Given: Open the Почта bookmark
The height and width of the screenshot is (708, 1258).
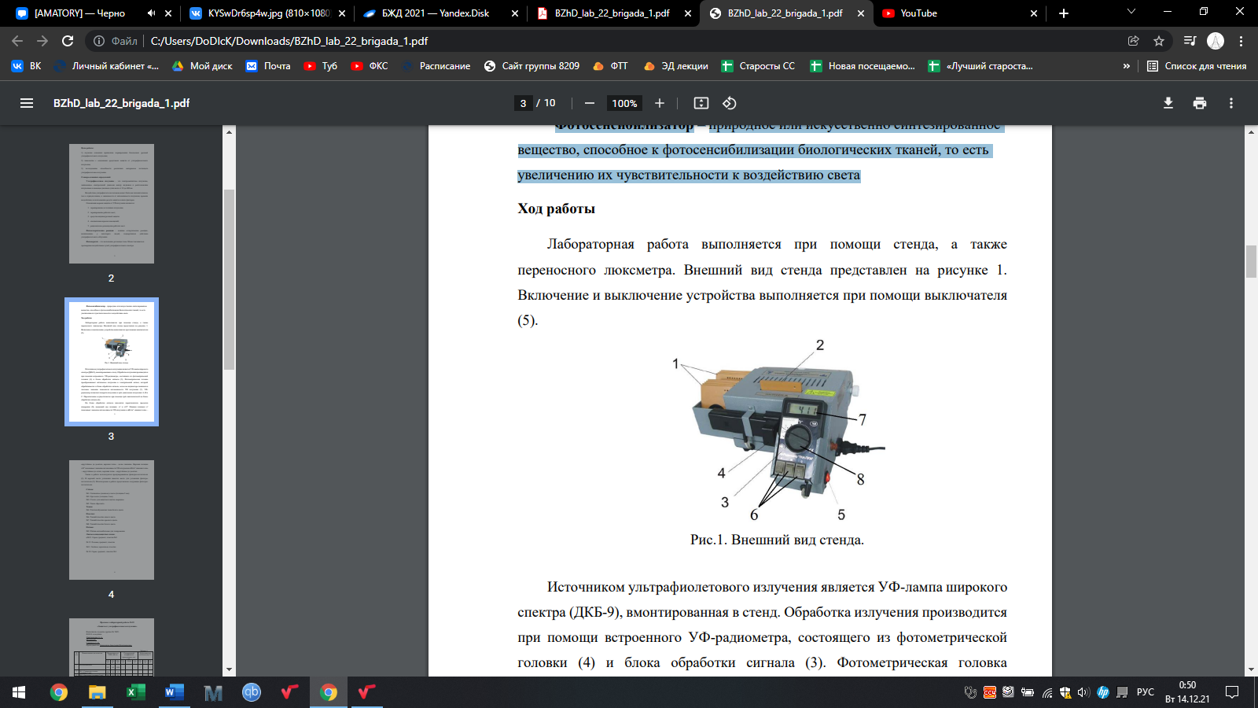Looking at the screenshot, I should [x=268, y=66].
